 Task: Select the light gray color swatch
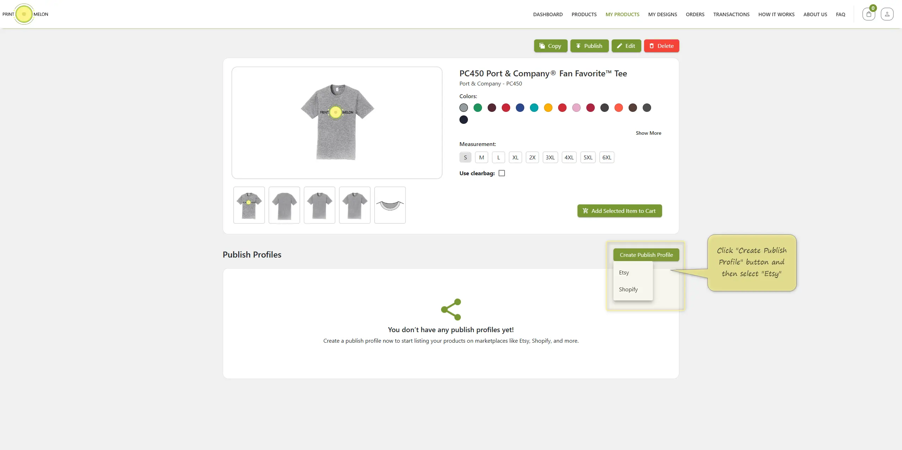coord(463,108)
